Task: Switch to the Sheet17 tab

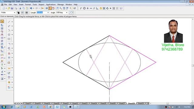Action: (28, 103)
